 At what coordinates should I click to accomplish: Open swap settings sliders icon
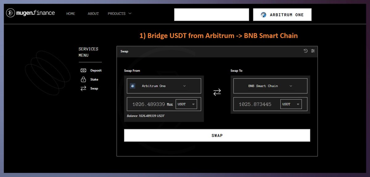pos(313,51)
